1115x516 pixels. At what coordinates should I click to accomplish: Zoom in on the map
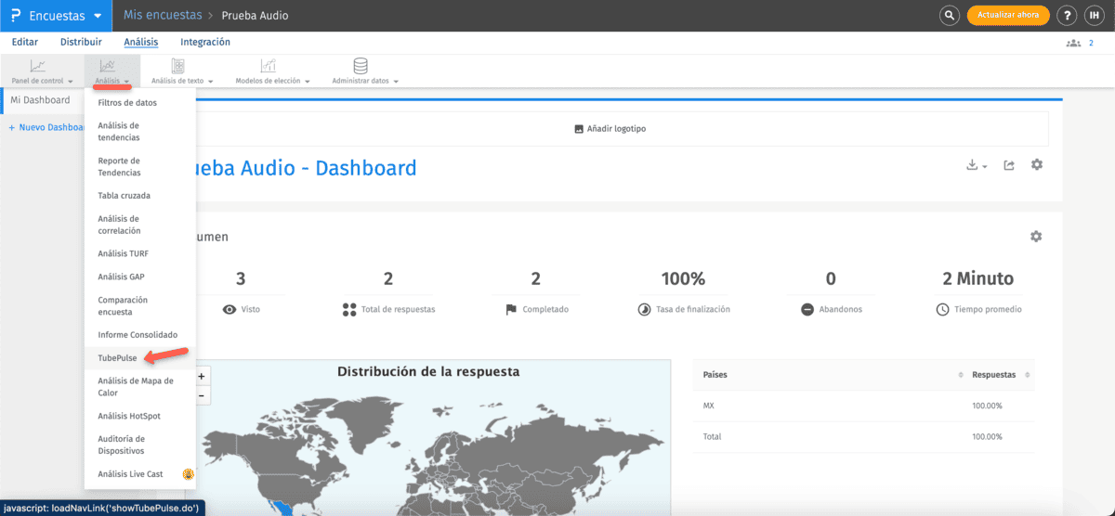201,377
